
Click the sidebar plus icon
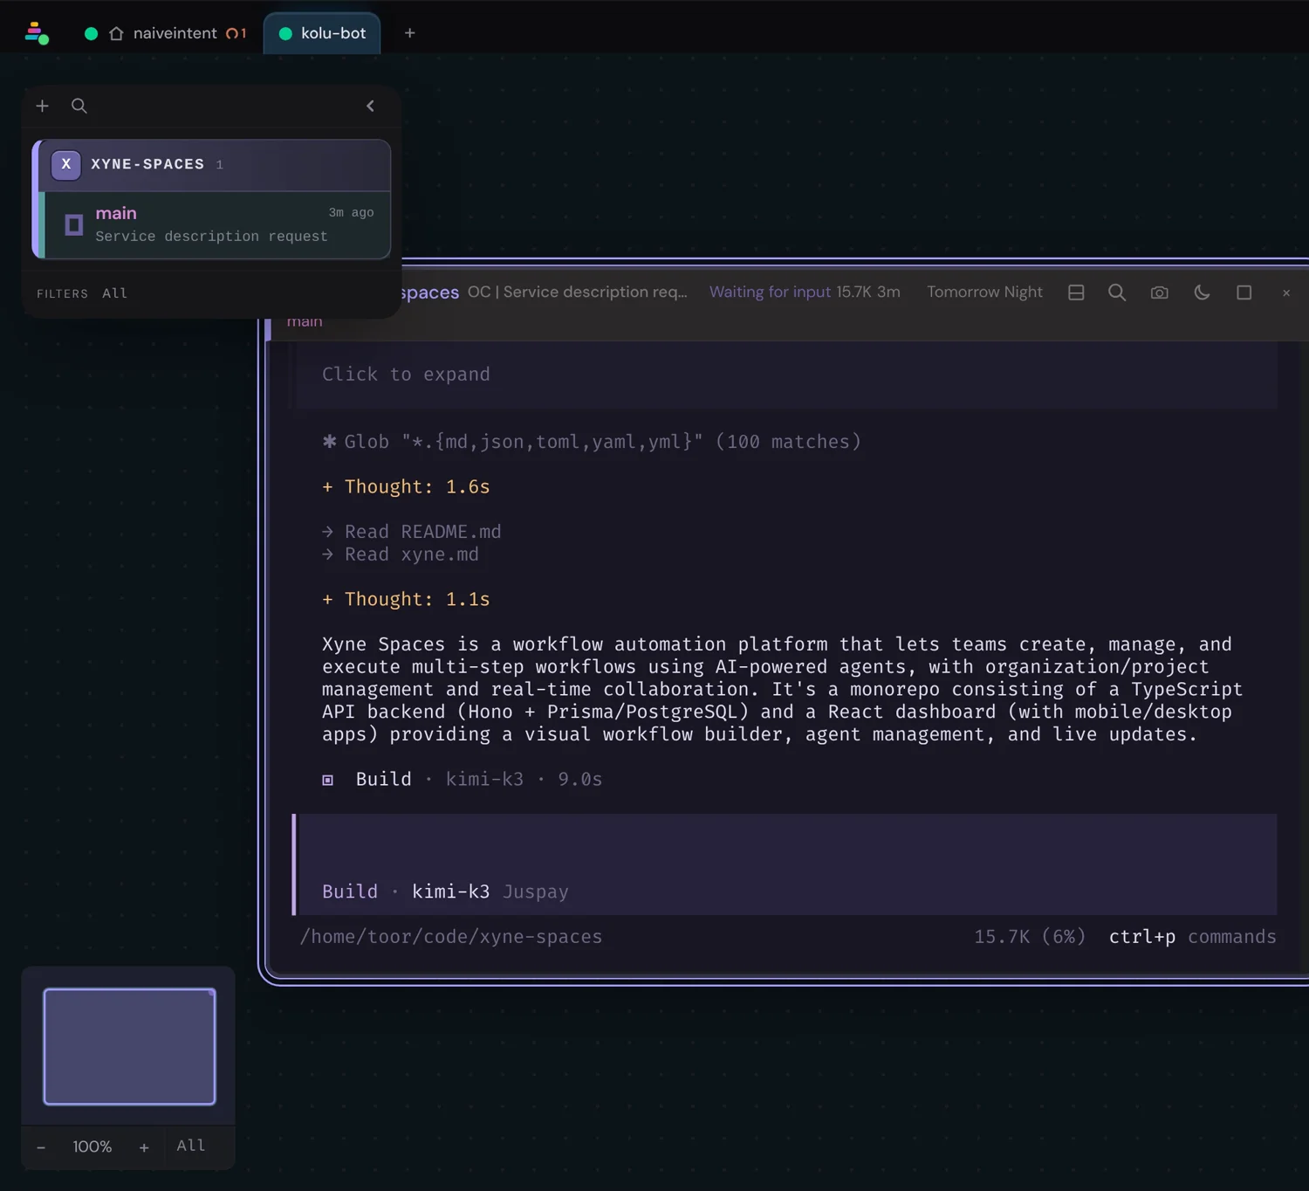pyautogui.click(x=42, y=106)
